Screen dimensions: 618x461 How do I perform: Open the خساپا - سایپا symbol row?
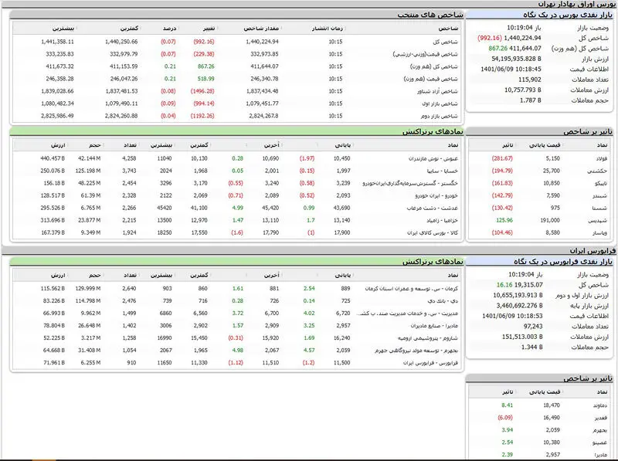click(x=442, y=171)
